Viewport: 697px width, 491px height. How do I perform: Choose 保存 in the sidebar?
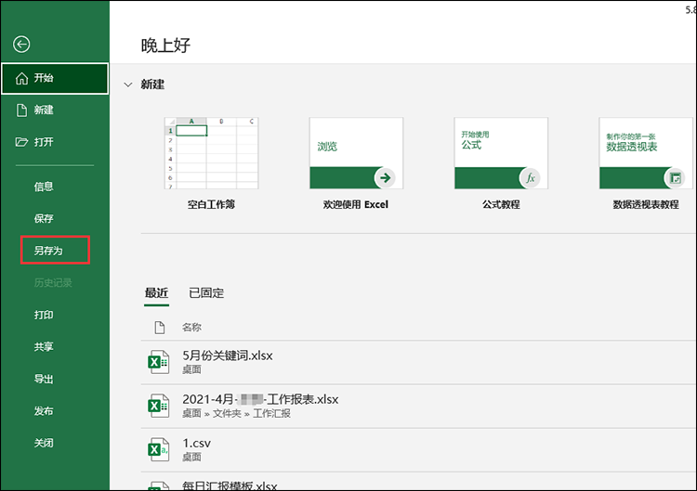(44, 218)
